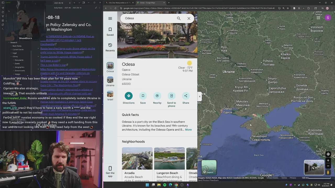Open tab list dropdown in notes app
This screenshot has height=188, width=335.
pos(79,3)
